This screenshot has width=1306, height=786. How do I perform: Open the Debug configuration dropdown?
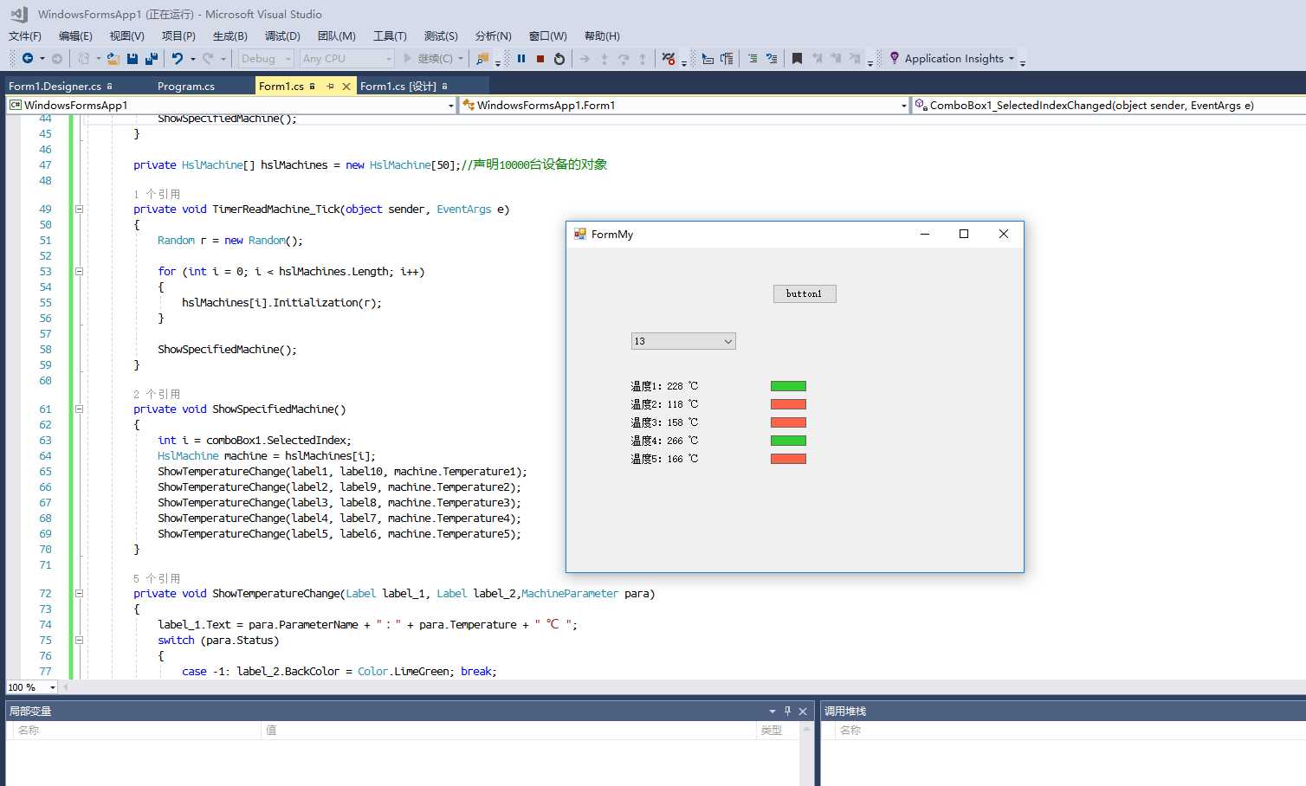point(267,59)
